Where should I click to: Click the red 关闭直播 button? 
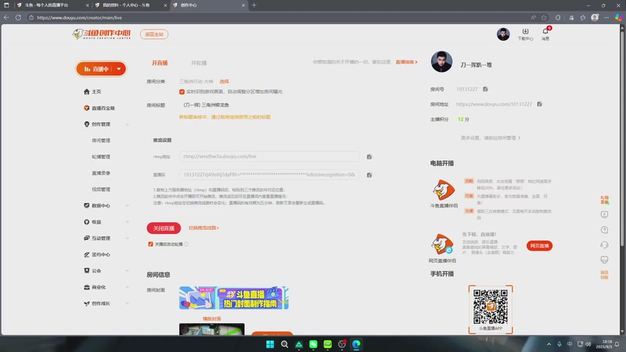[164, 228]
